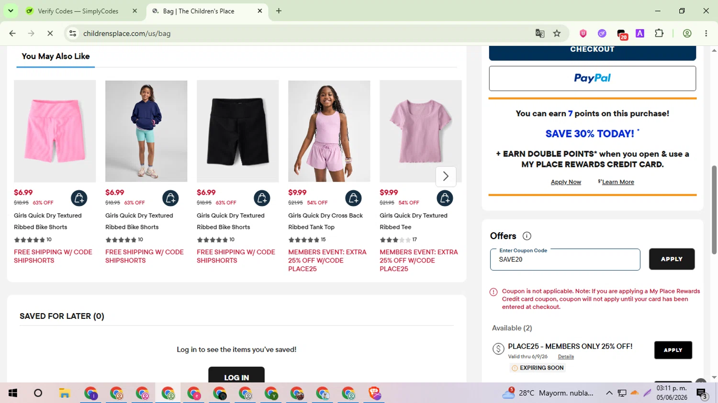Screen dimensions: 718x403
Task: Open pink bike shorts product image
Action: pyautogui.click(x=55, y=131)
